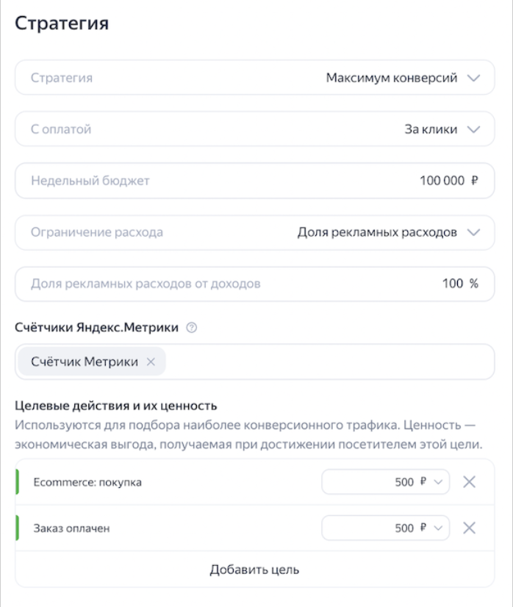
Task: Select the Ecommerce: покупка goal row
Action: [147, 483]
